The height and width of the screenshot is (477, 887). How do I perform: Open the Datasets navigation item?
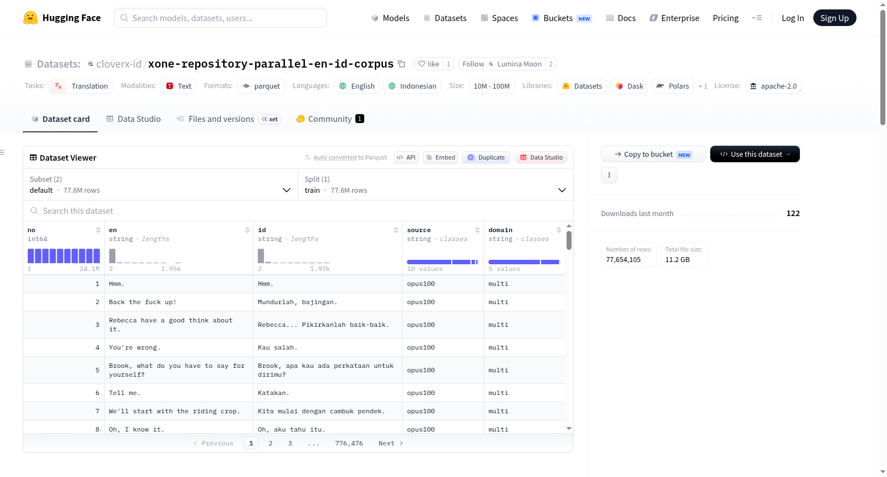445,18
